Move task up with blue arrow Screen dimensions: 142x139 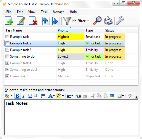[46, 21]
